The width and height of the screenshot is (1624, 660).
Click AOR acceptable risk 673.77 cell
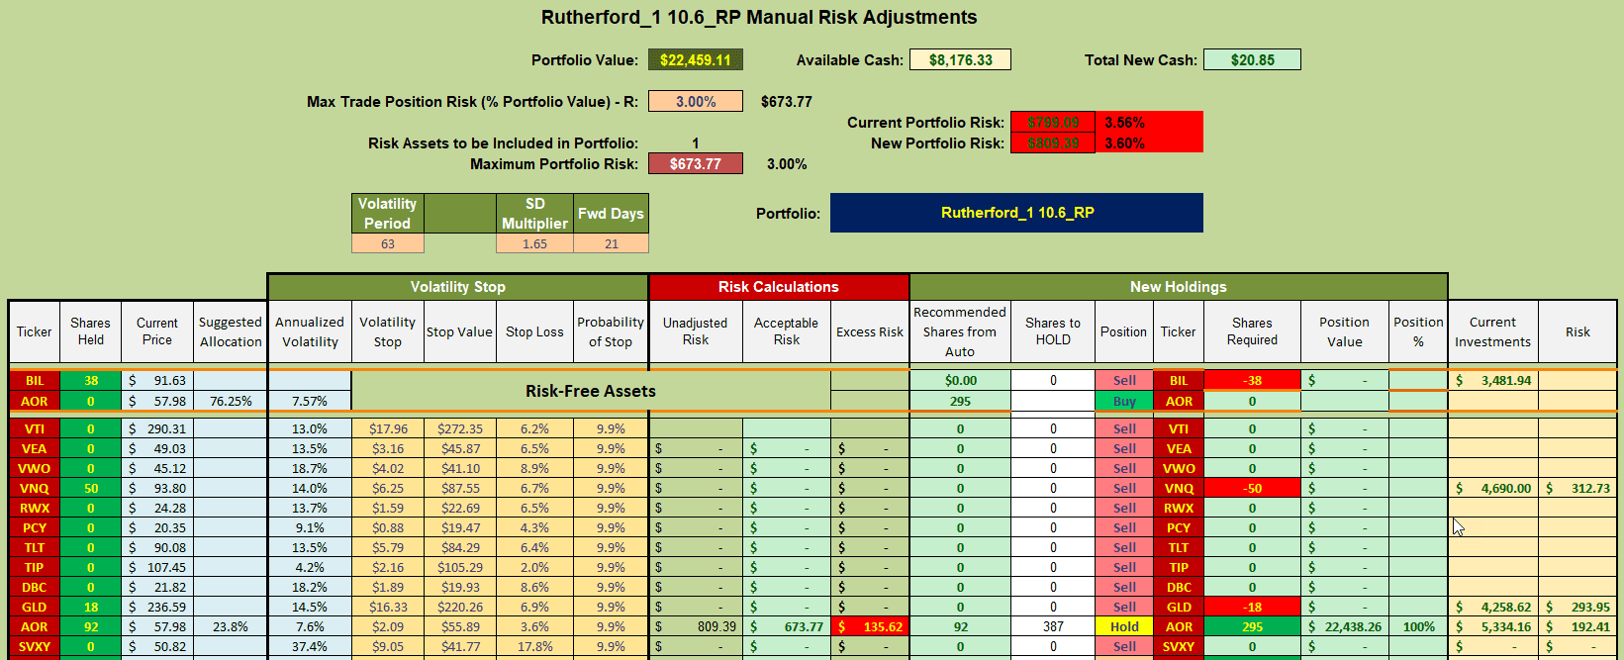pyautogui.click(x=787, y=627)
